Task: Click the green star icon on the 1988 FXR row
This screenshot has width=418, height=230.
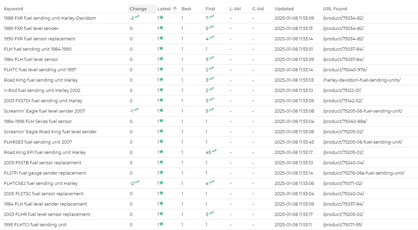Action: (161, 18)
